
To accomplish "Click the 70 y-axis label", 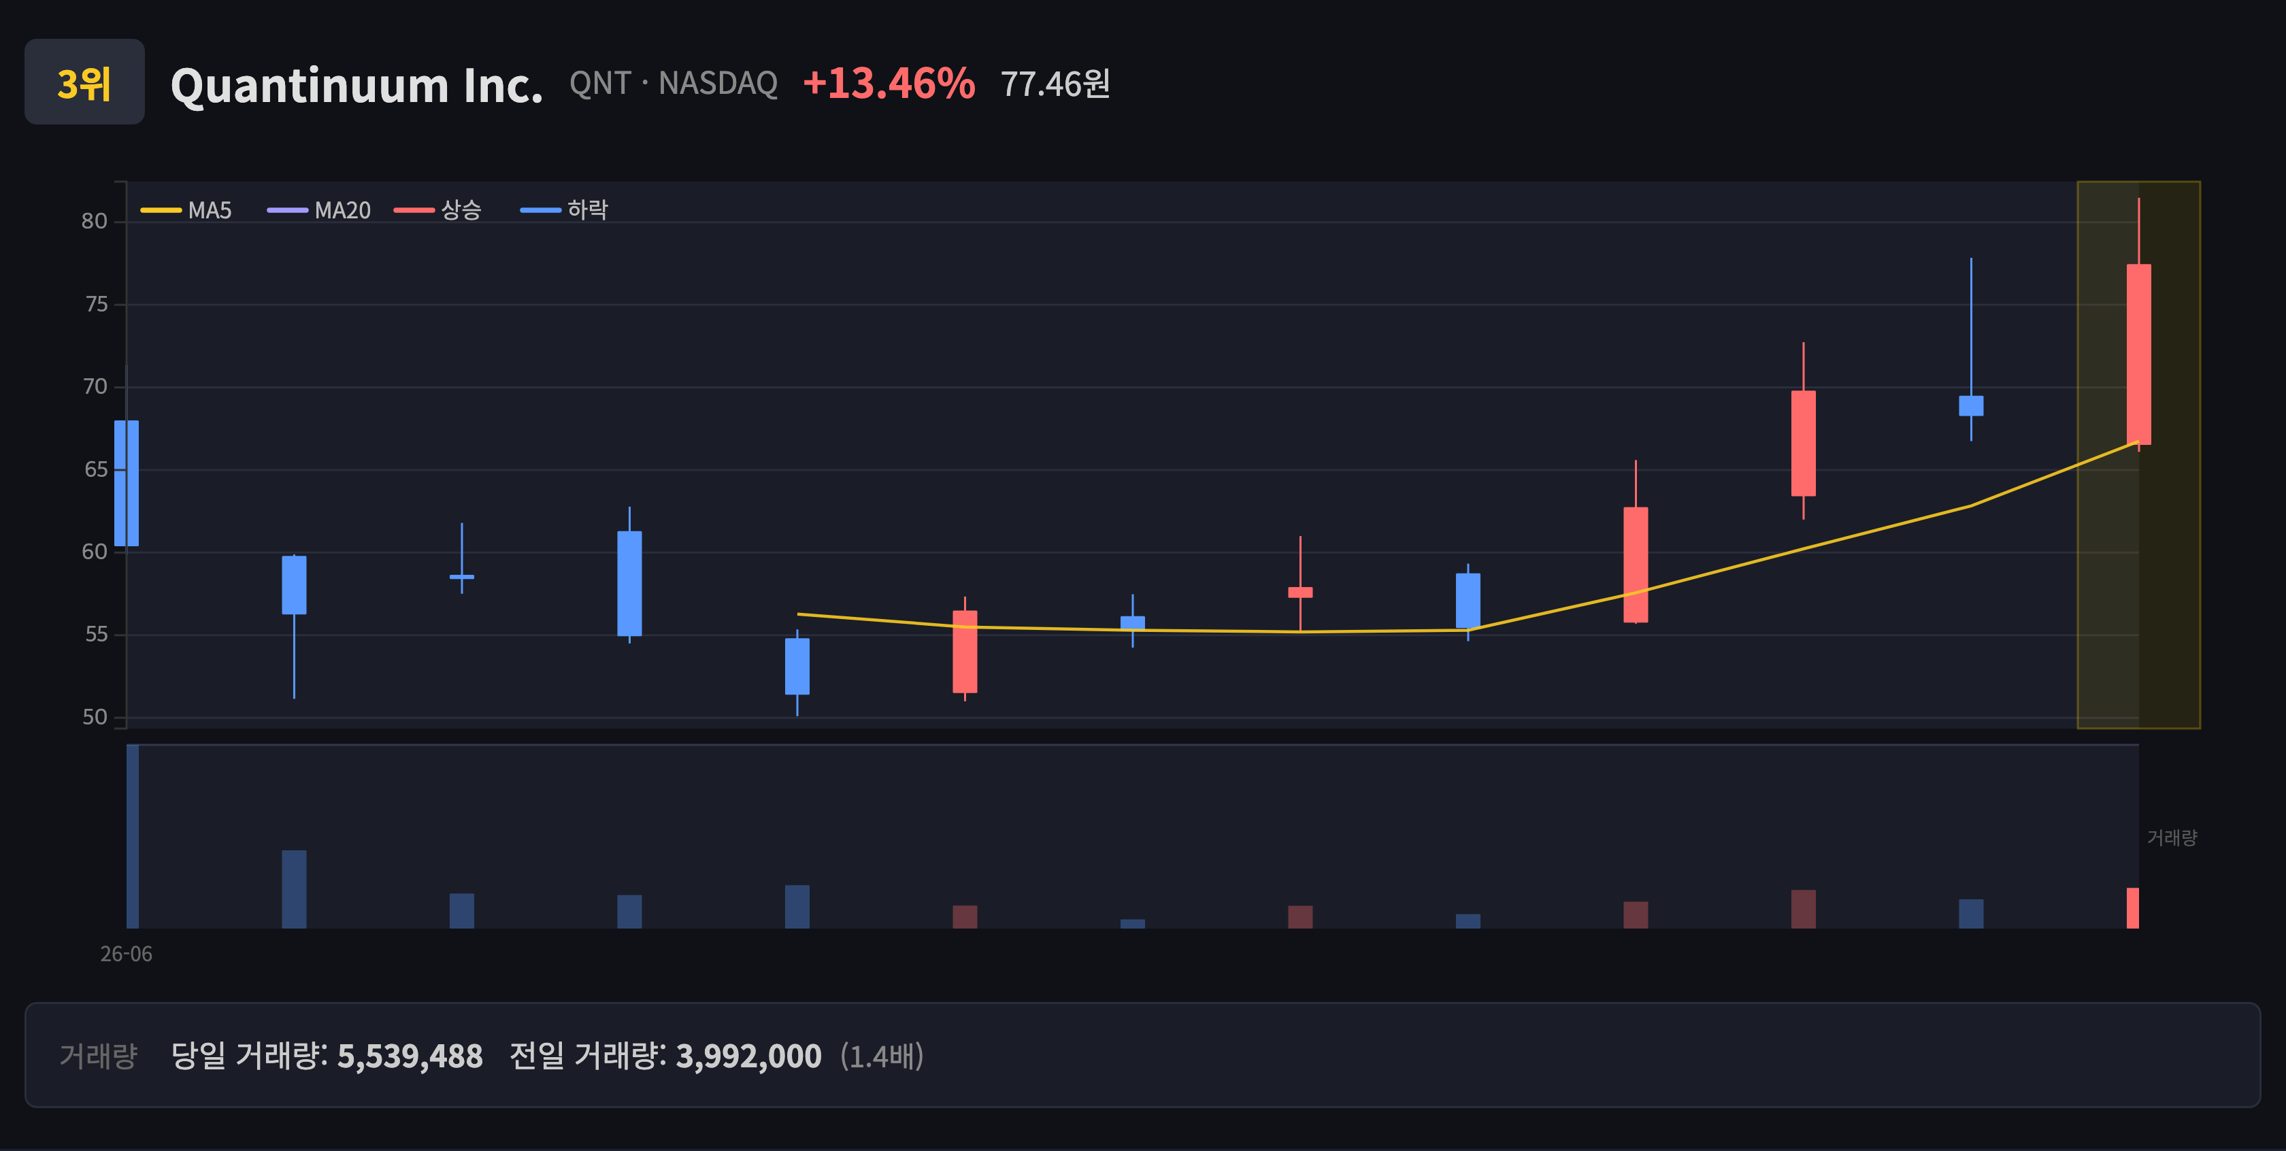I will pos(95,387).
